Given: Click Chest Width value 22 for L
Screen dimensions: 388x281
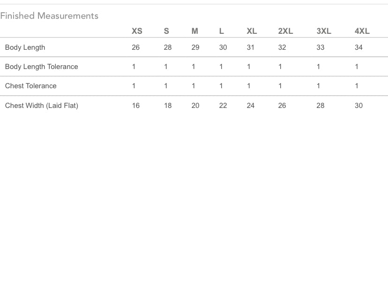Looking at the screenshot, I should click(x=223, y=106).
